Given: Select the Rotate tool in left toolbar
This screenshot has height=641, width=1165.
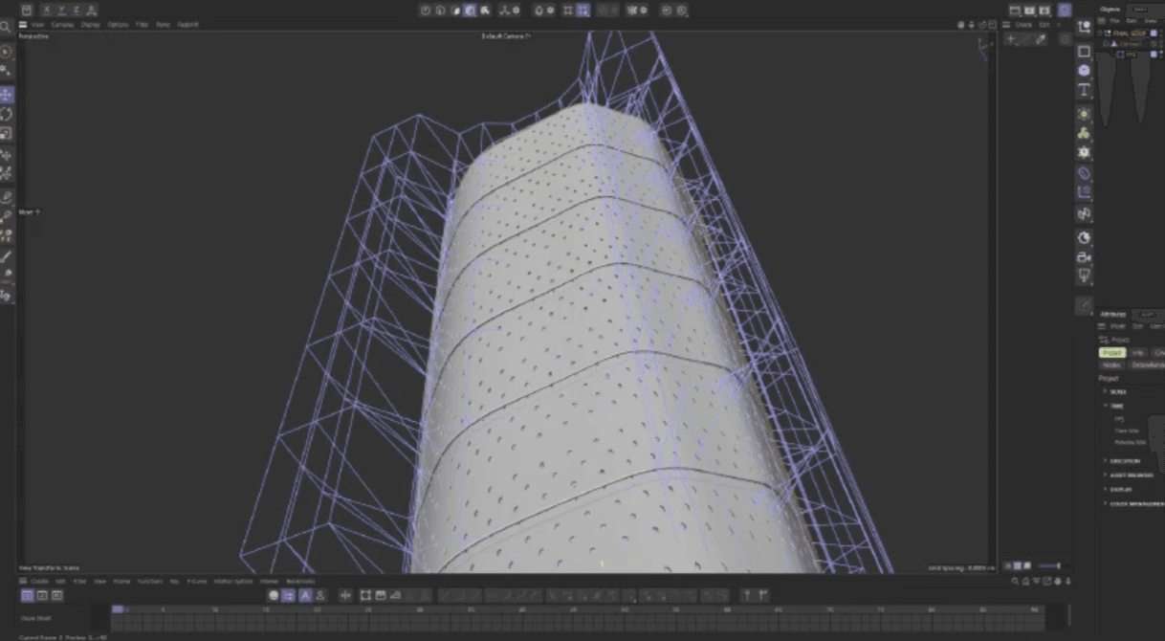Looking at the screenshot, I should (7, 114).
